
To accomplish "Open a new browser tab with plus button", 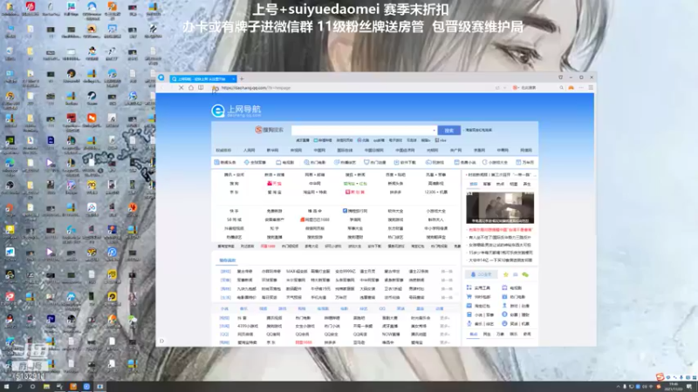I will [242, 79].
